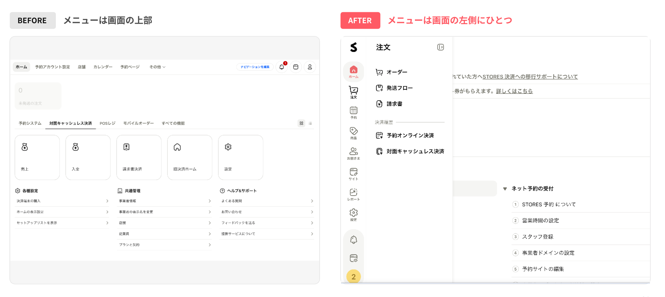Open the お客さま people icon in sidebar

(x=354, y=154)
